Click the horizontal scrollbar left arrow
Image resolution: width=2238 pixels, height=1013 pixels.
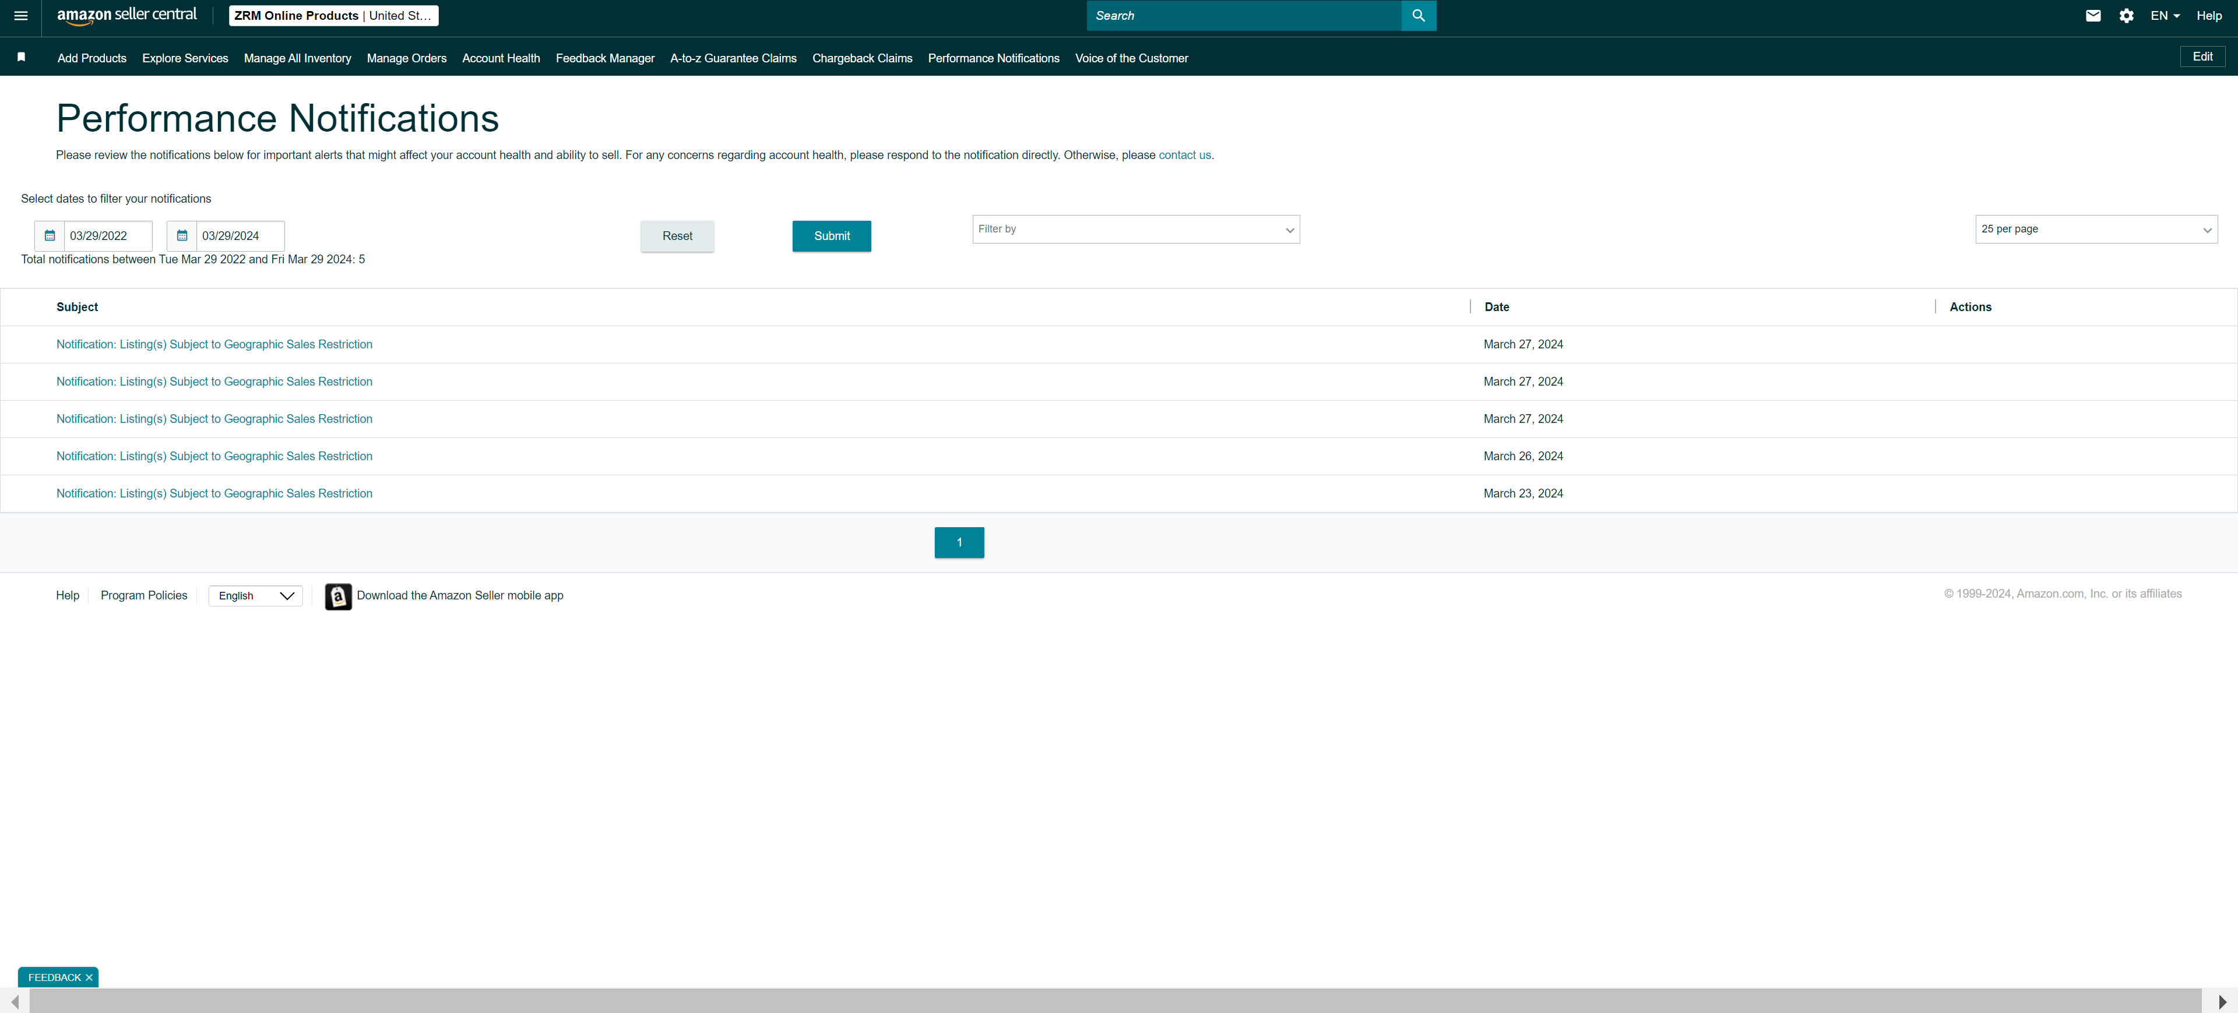15,1001
